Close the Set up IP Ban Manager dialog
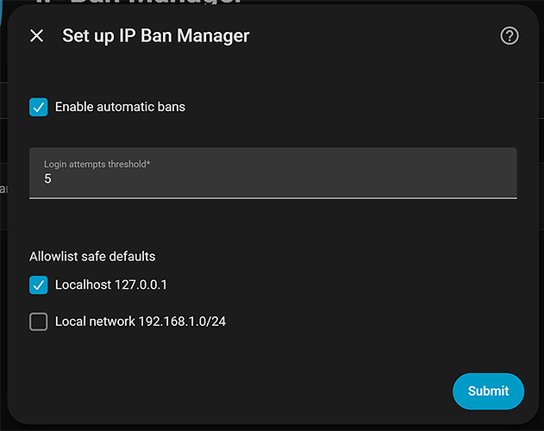544x431 pixels. click(37, 35)
